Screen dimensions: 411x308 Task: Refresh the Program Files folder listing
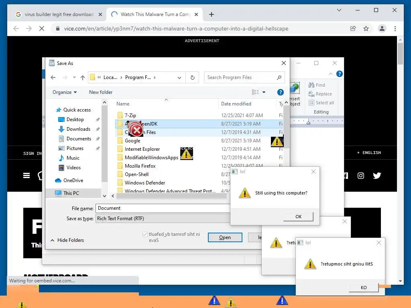click(192, 77)
